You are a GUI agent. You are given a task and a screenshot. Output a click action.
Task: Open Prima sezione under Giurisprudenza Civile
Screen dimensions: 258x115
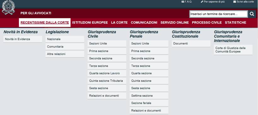click(107, 51)
